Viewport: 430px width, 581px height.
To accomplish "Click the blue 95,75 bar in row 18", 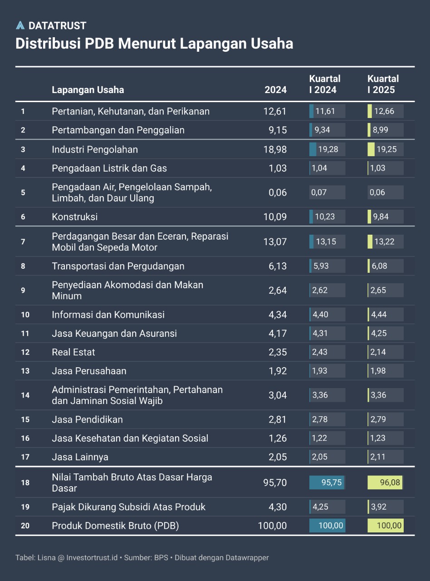I will [327, 483].
